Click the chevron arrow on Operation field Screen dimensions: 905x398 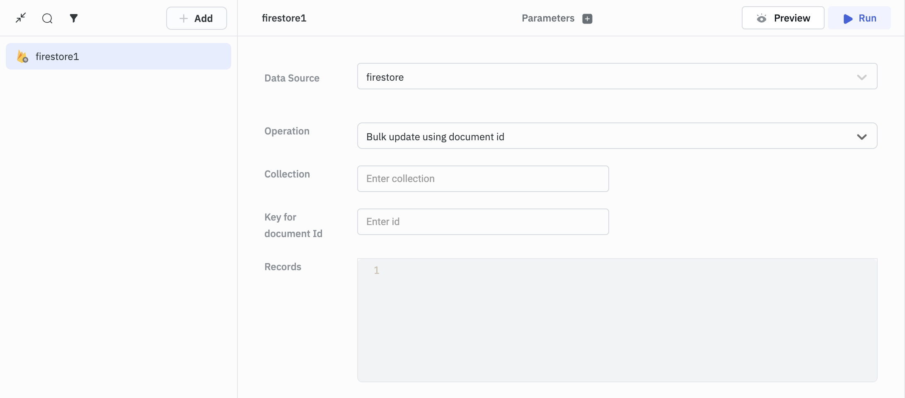861,137
